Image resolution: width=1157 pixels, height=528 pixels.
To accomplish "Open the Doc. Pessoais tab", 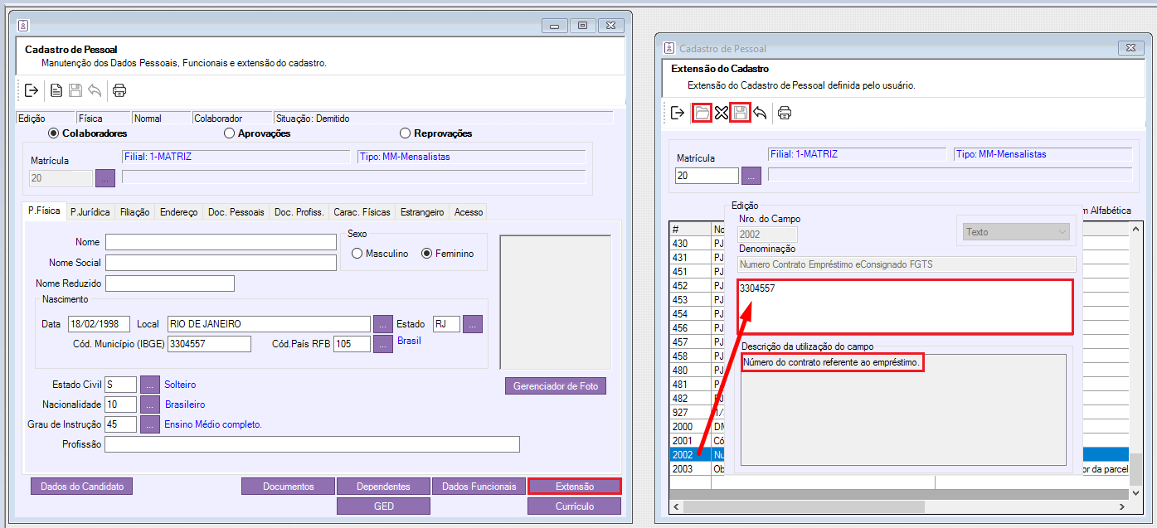I will 236,212.
